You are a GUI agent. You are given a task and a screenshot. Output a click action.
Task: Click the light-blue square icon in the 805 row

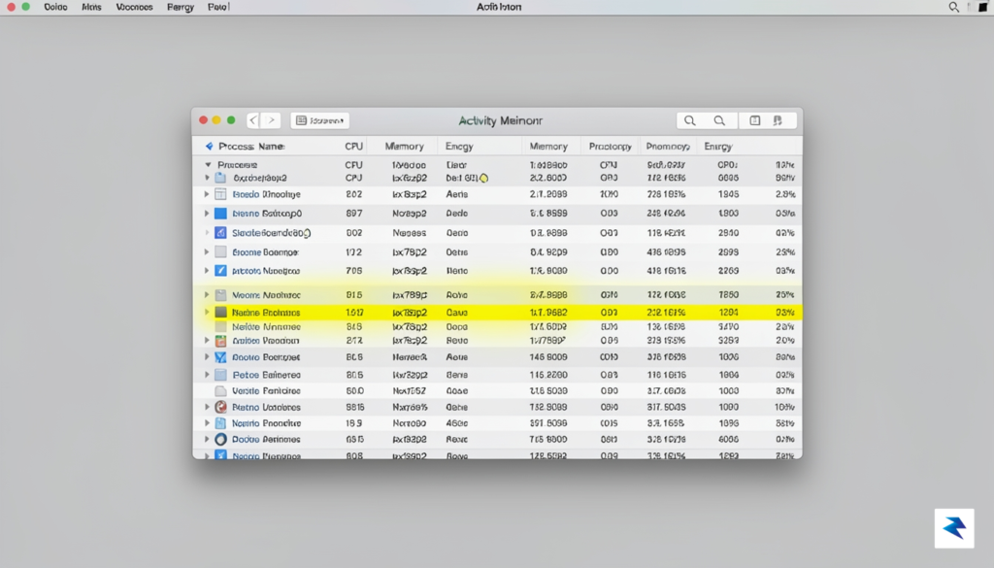click(220, 375)
